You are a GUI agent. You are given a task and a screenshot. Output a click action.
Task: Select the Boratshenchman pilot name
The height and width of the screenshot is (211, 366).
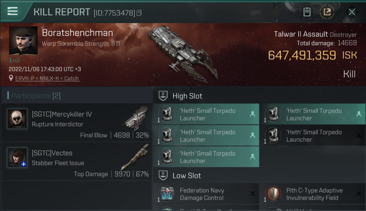tap(77, 33)
